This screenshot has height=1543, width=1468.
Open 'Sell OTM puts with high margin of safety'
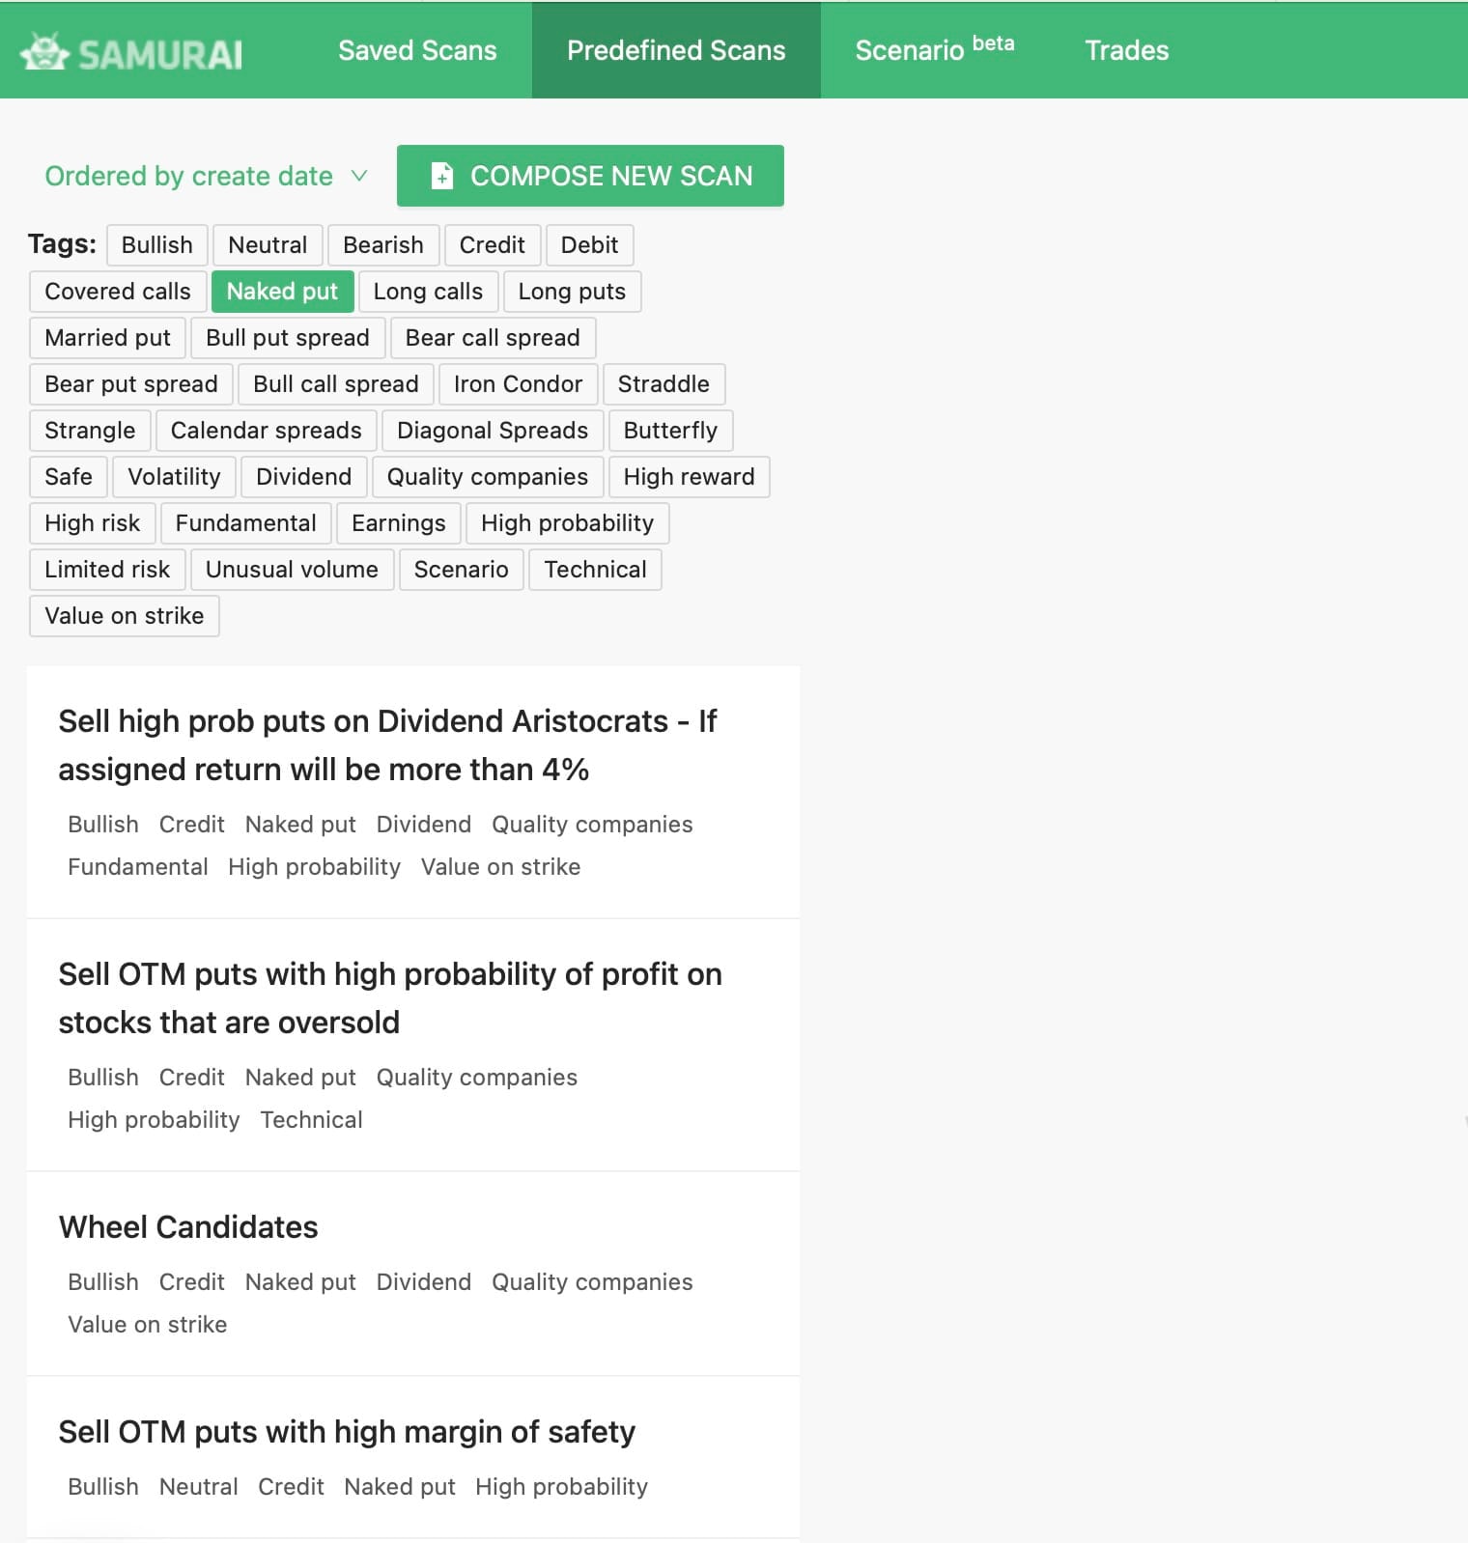coord(347,1432)
